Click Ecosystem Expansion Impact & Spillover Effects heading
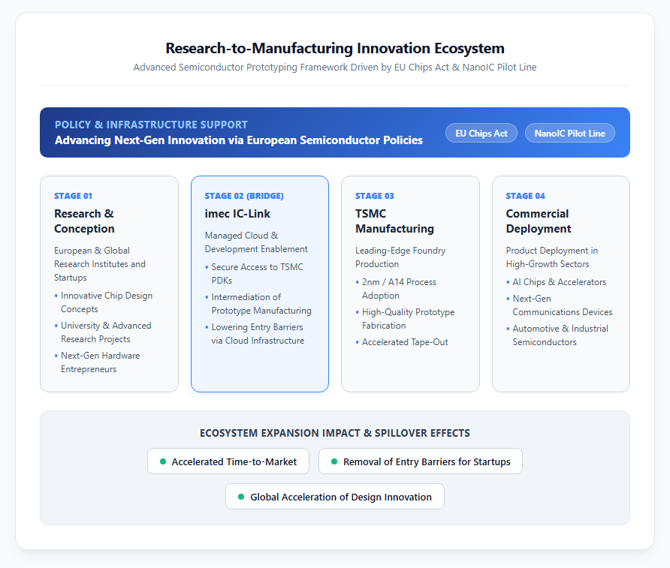 (335, 433)
